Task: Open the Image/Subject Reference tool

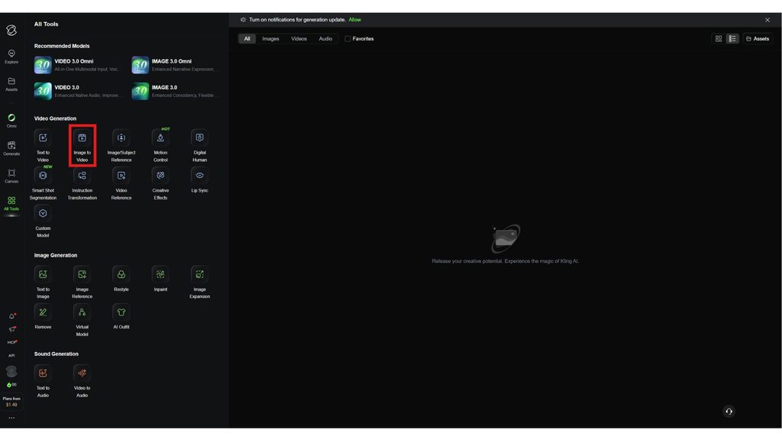Action: (121, 146)
